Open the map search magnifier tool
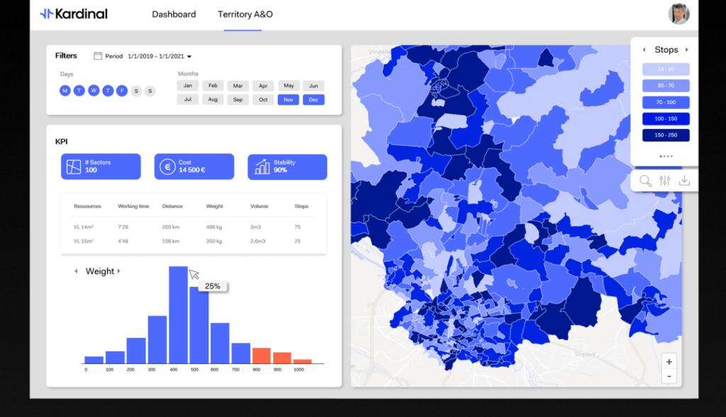The width and height of the screenshot is (726, 417). [x=645, y=181]
